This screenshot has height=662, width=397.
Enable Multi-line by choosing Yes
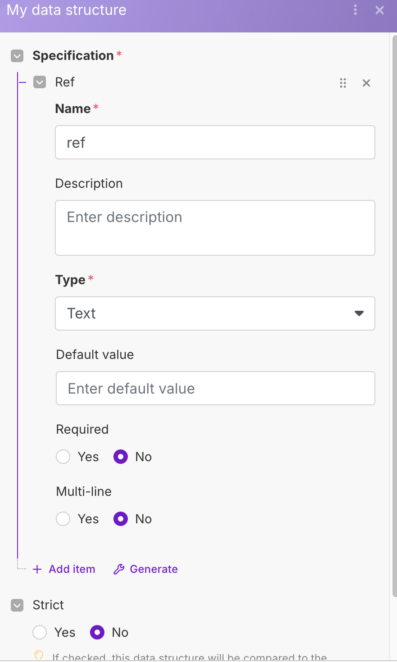point(63,519)
